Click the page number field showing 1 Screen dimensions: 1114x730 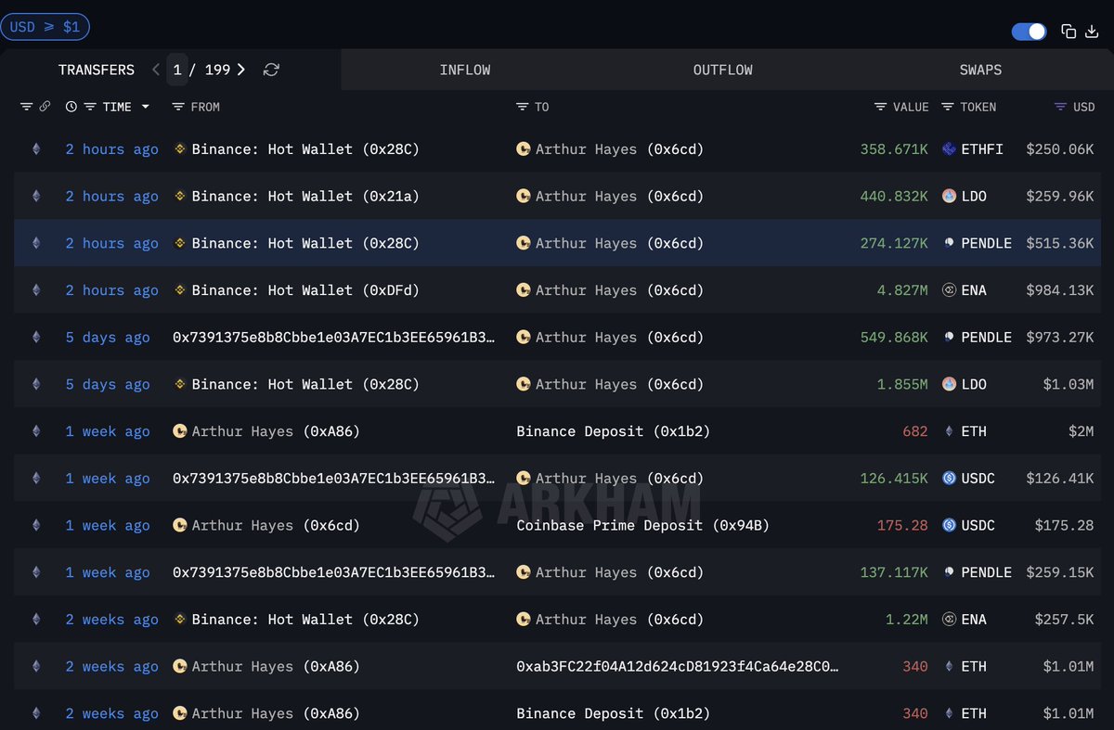tap(177, 70)
